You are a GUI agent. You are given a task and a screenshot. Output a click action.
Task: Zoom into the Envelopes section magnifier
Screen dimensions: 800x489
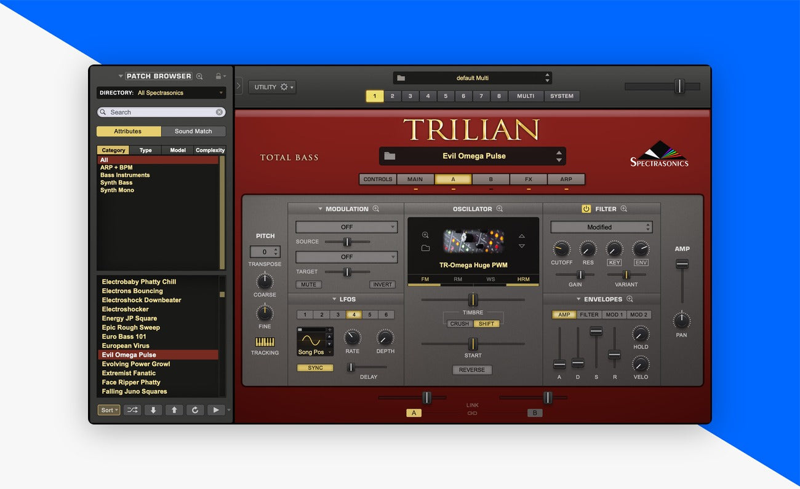pyautogui.click(x=630, y=299)
